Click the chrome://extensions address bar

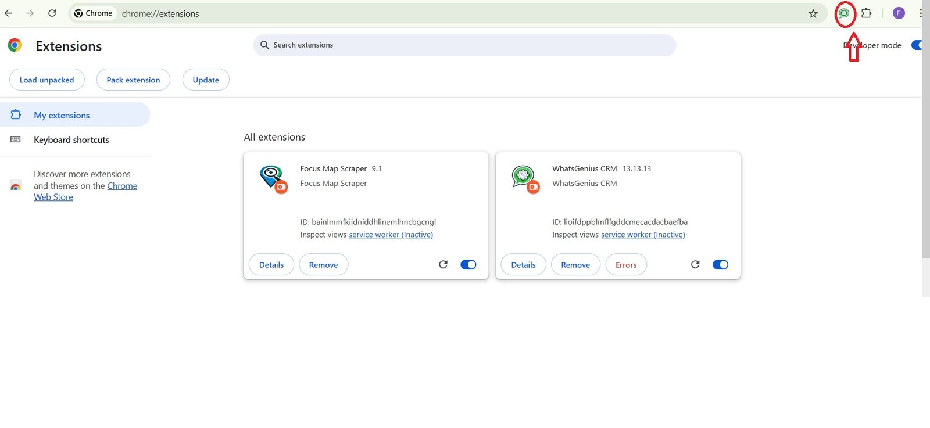[448, 13]
